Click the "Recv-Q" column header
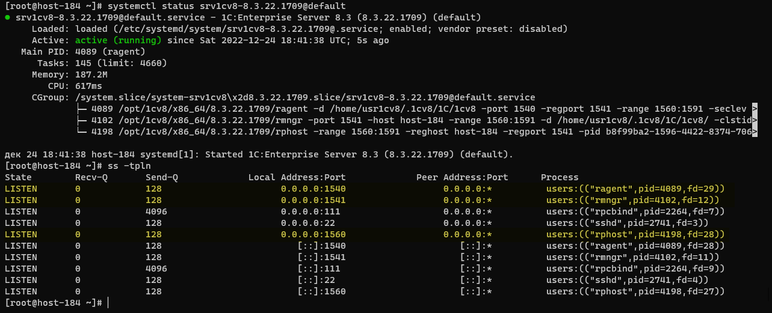The width and height of the screenshot is (772, 313). (90, 177)
